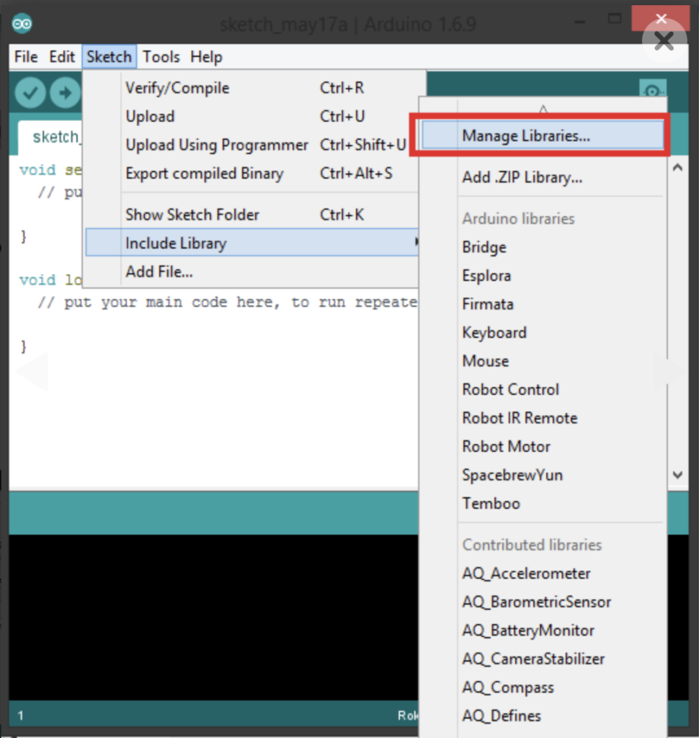Choose Add .ZIP Library... option
Screen dimensions: 699x738
(522, 177)
